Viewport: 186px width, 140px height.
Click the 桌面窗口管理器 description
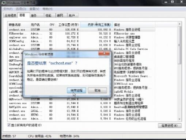click(x=124, y=57)
